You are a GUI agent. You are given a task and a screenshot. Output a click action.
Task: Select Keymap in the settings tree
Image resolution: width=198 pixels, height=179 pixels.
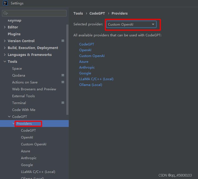tap(15, 20)
